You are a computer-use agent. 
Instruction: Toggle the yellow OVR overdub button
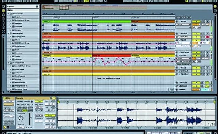[87, 1]
